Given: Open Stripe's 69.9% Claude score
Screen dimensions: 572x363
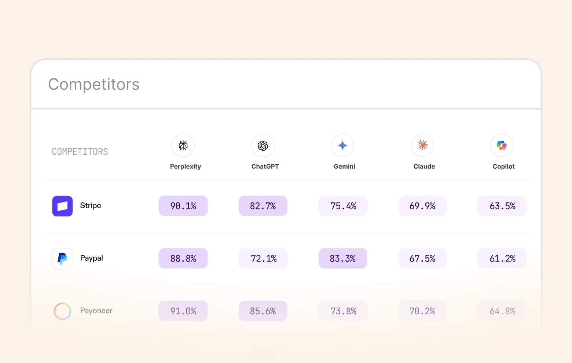Looking at the screenshot, I should tap(422, 206).
